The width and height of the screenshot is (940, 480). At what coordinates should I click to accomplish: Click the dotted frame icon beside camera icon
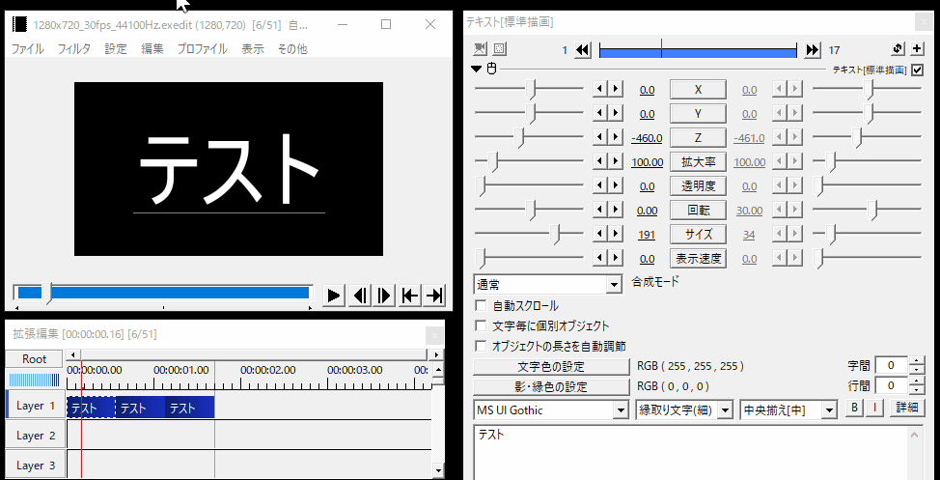pyautogui.click(x=499, y=48)
